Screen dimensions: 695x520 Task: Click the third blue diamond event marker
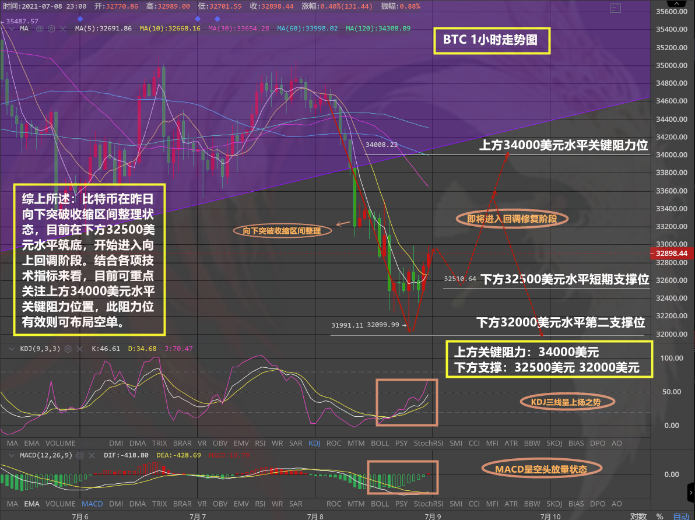217,19
